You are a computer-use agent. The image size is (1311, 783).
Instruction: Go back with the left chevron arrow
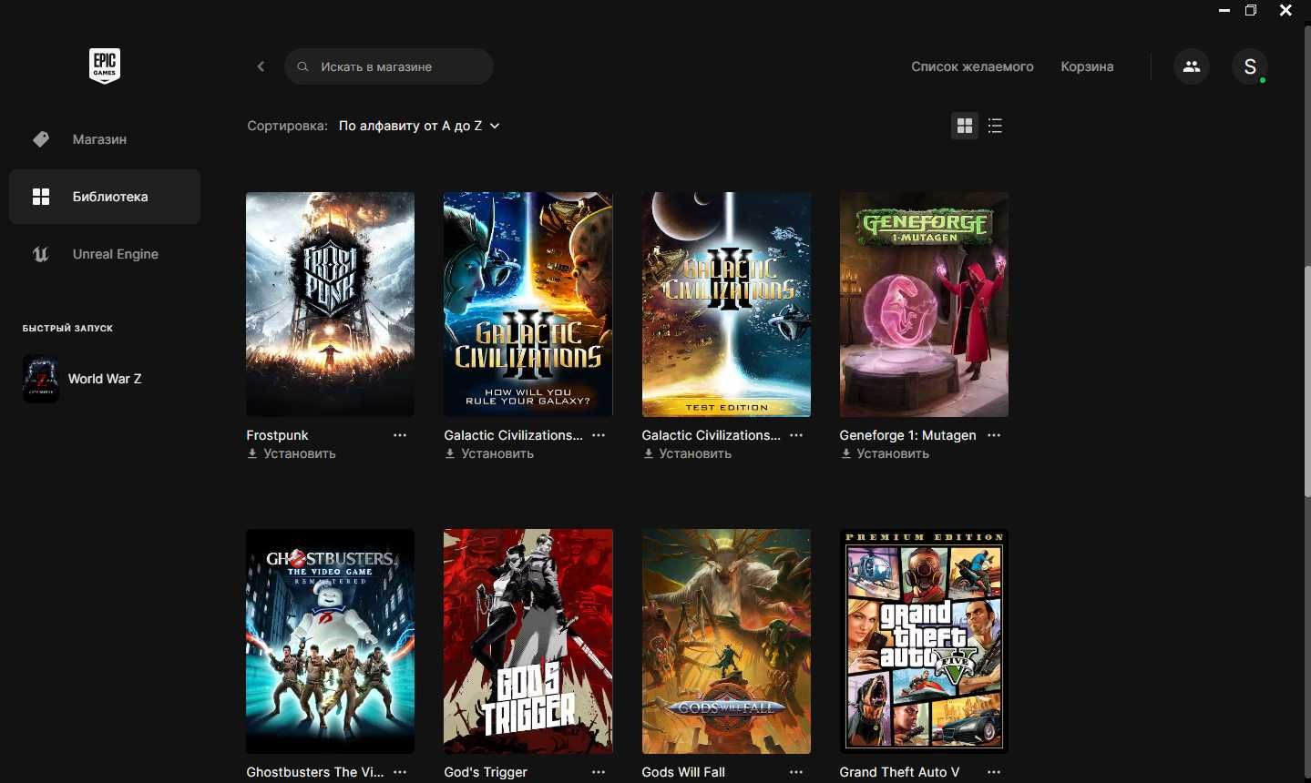(261, 66)
